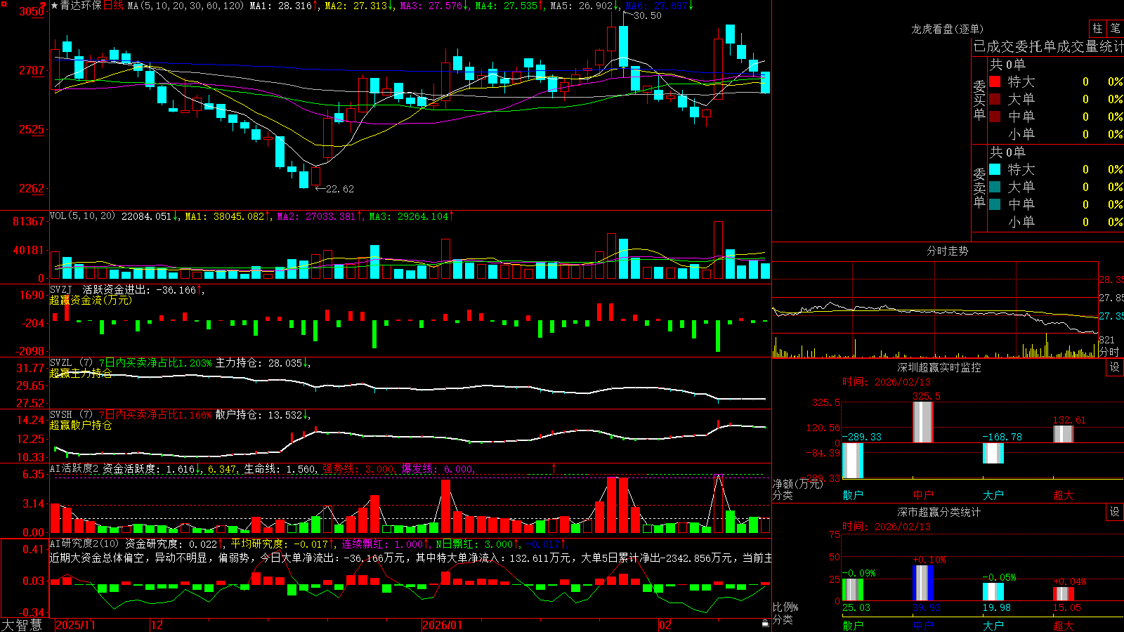Select the 分时走势 panel title
1124x632 pixels.
point(947,251)
